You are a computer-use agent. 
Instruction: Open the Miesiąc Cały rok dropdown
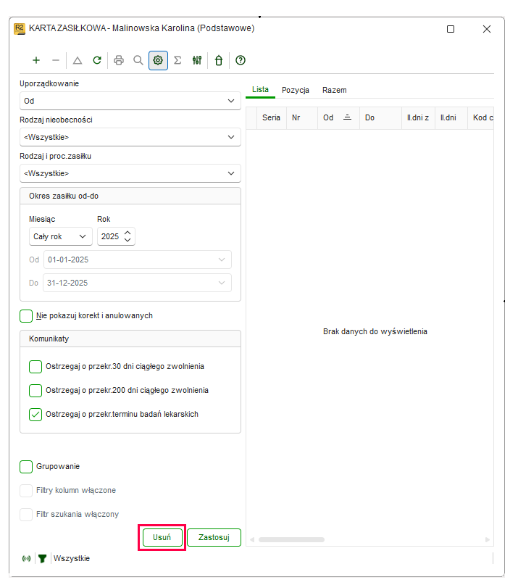[x=60, y=236]
